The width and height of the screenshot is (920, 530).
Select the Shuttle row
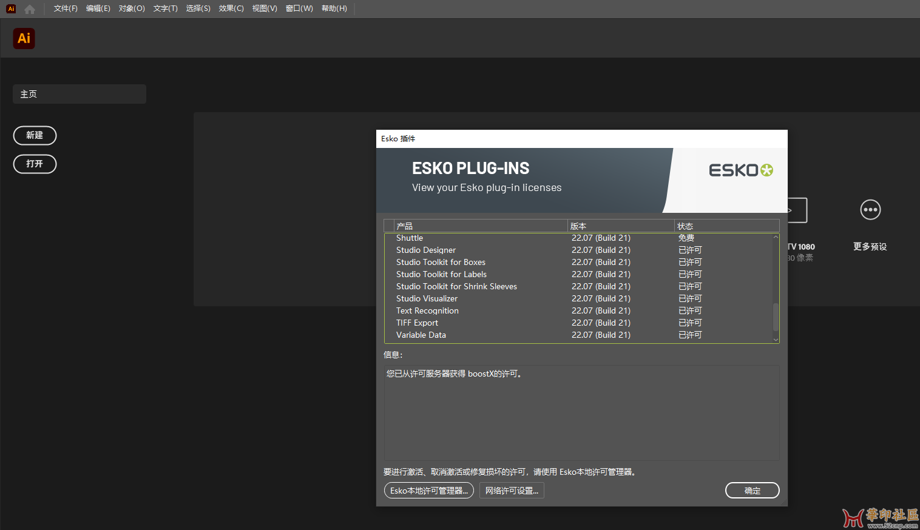(578, 238)
